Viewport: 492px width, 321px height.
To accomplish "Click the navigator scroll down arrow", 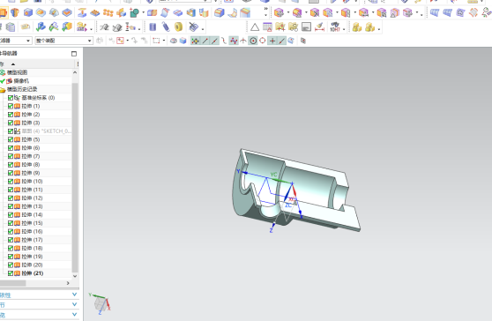I will [75, 276].
